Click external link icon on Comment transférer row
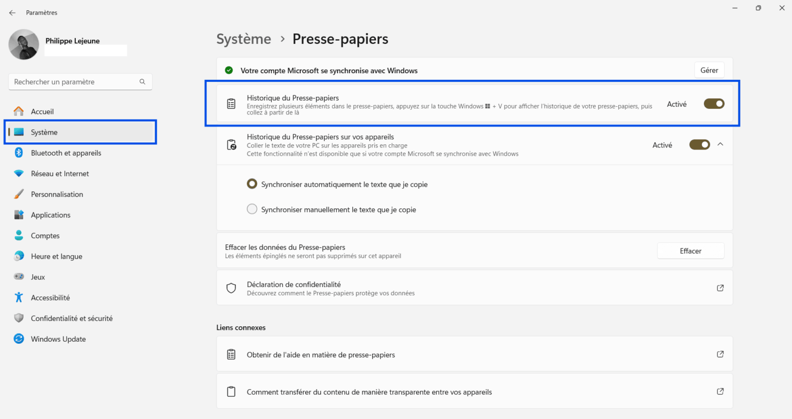 720,391
